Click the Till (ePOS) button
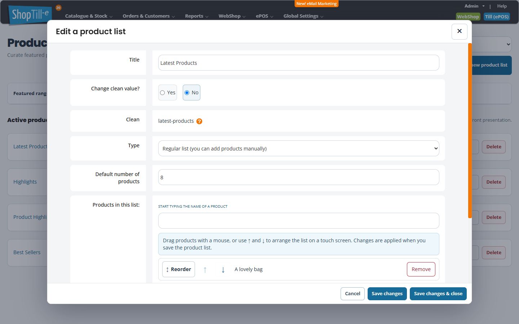Viewport: 519px width, 324px height. tap(497, 17)
